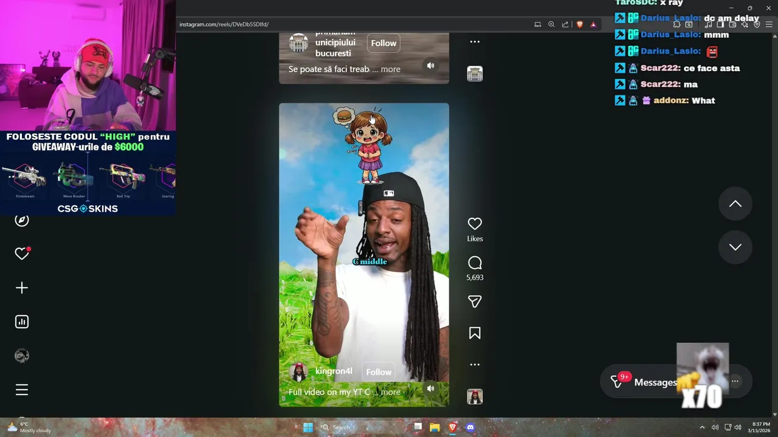Like the kingron4l reel
The height and width of the screenshot is (437, 778).
tap(475, 224)
